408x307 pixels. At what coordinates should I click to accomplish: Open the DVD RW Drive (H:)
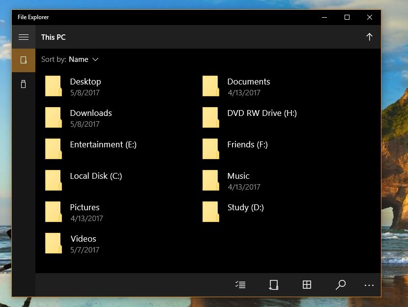point(211,117)
